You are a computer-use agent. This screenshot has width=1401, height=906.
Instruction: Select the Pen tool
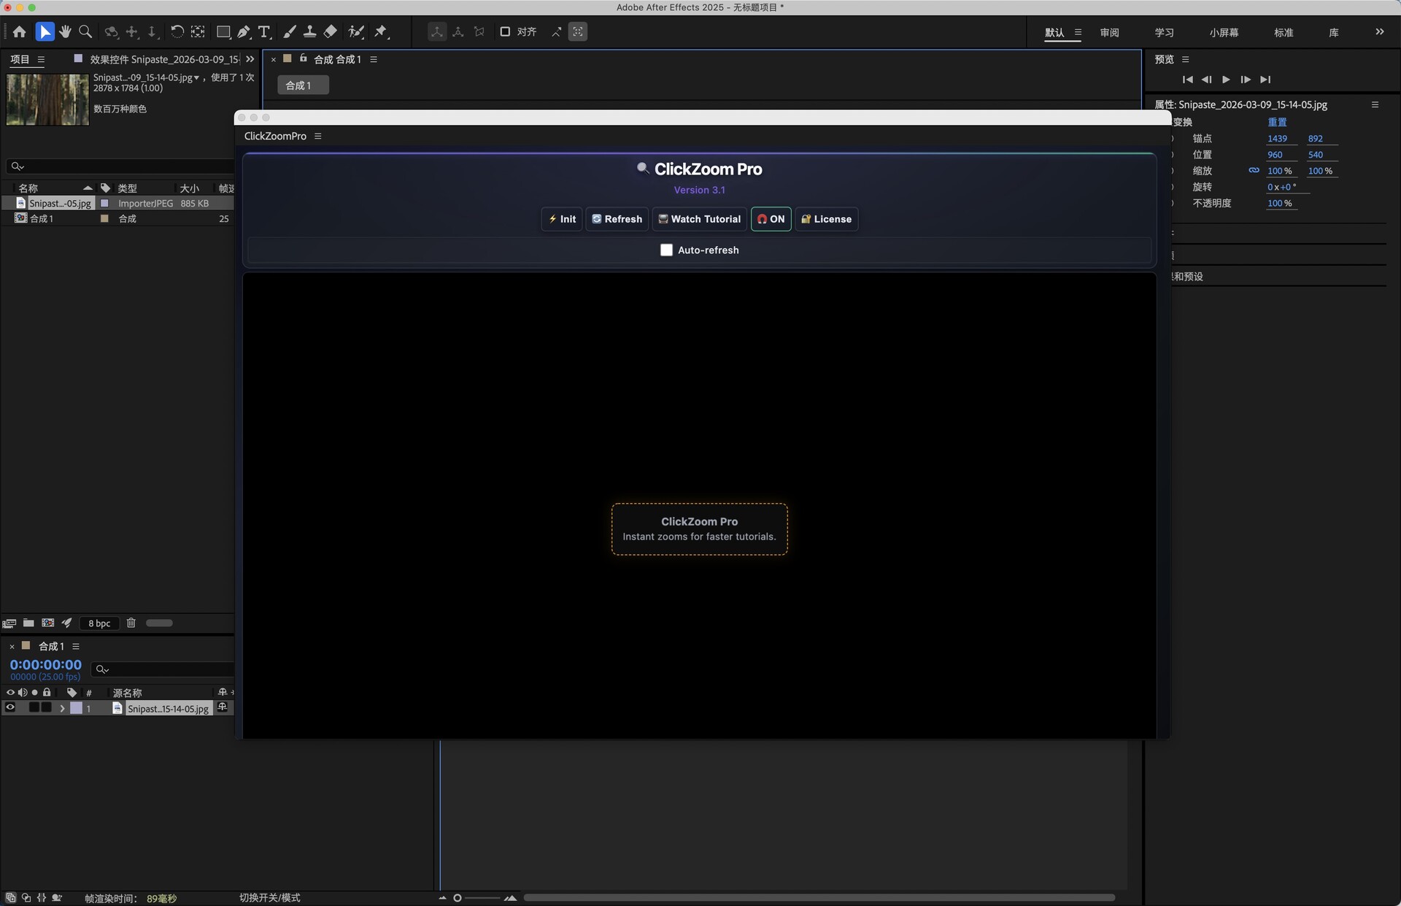(244, 31)
